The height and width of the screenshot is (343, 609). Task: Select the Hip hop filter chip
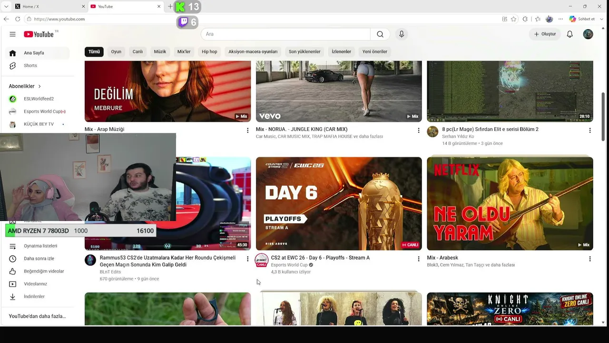[x=209, y=51]
